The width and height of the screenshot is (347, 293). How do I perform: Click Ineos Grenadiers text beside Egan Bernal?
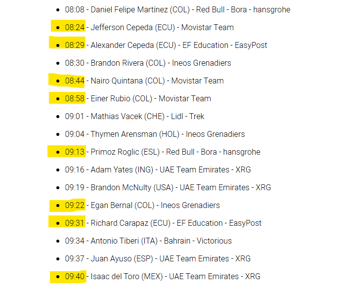pos(190,206)
